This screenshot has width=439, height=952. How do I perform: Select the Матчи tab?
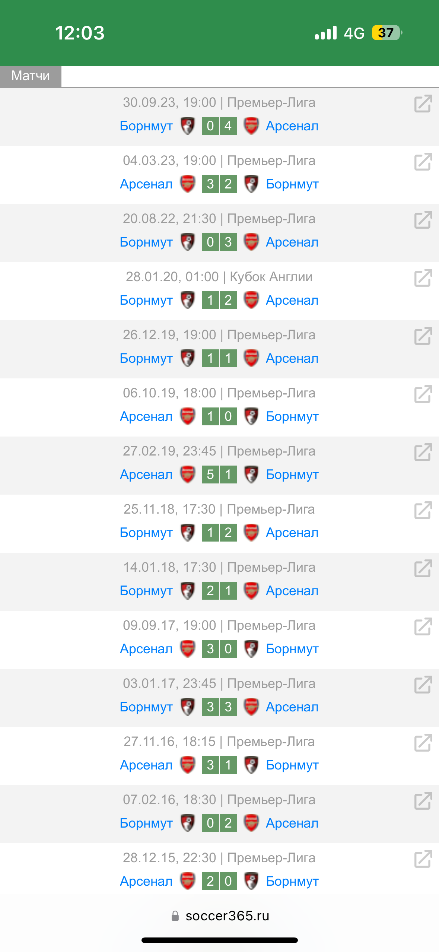(x=31, y=76)
